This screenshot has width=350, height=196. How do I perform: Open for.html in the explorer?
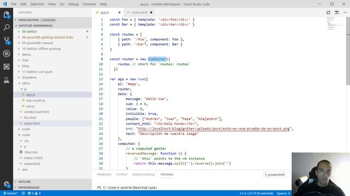[x=52, y=118]
